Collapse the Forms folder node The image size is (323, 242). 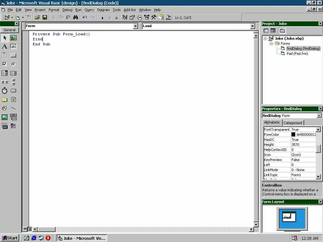(271, 43)
